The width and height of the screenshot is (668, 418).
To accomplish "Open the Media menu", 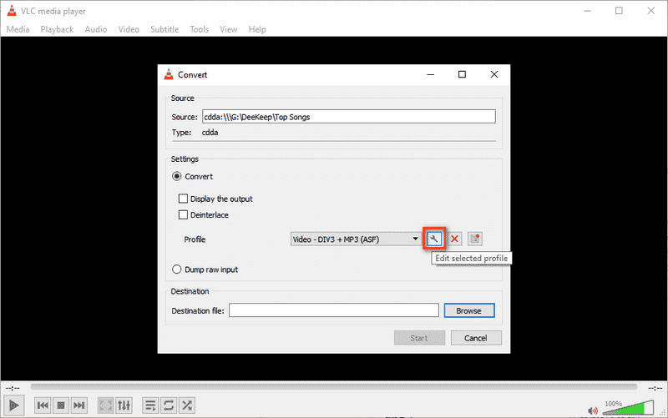I will point(18,29).
